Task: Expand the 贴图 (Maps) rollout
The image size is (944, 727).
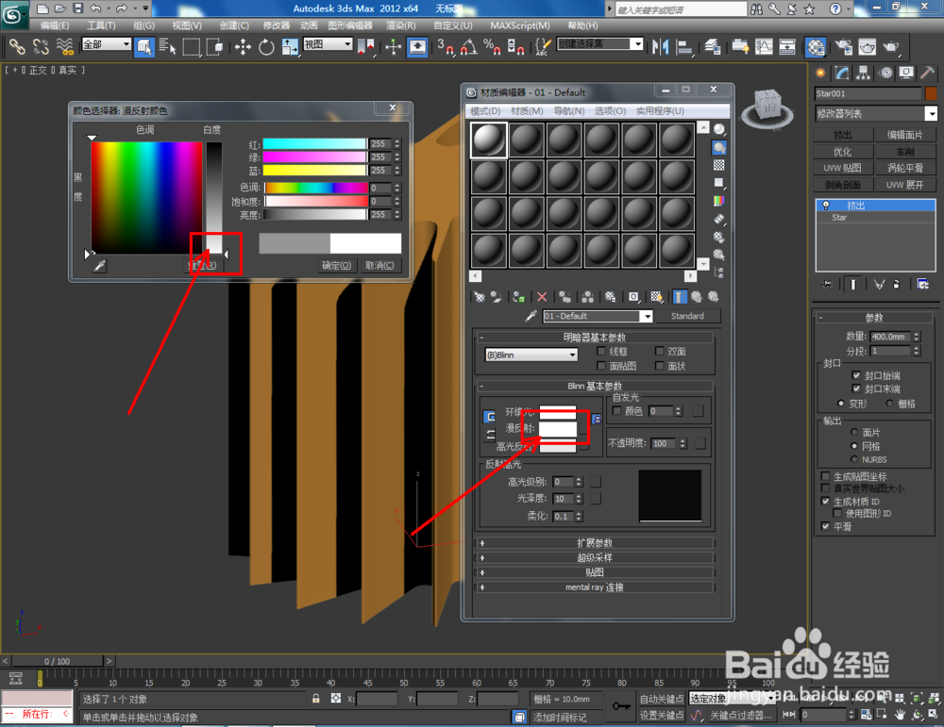Action: (x=595, y=572)
